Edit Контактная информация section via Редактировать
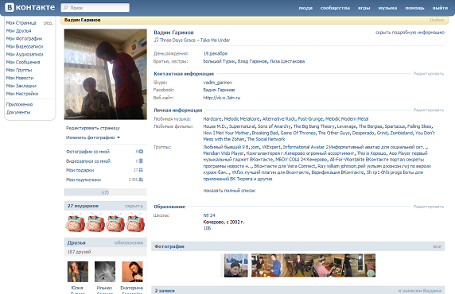 tap(429, 74)
